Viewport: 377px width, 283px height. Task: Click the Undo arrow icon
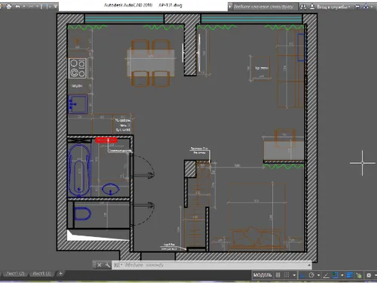tap(17, 6)
